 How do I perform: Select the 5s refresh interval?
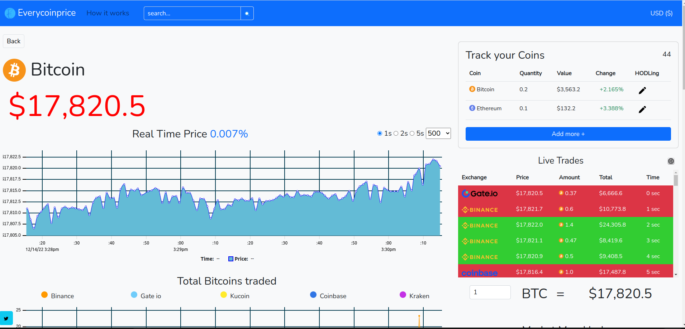pos(412,134)
